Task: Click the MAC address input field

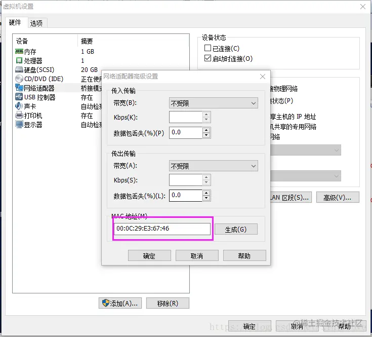Action: pos(162,229)
